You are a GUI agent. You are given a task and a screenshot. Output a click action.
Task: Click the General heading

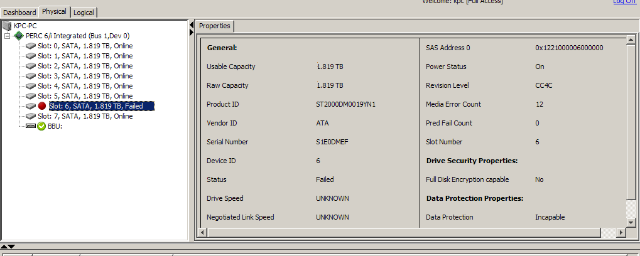[x=222, y=48]
